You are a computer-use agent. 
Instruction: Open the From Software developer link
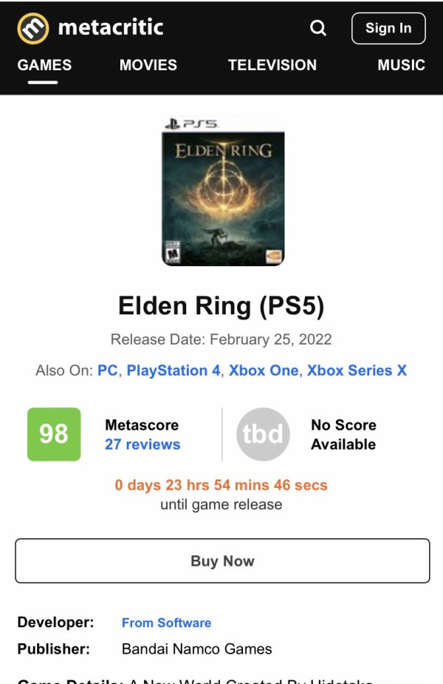[x=166, y=623]
